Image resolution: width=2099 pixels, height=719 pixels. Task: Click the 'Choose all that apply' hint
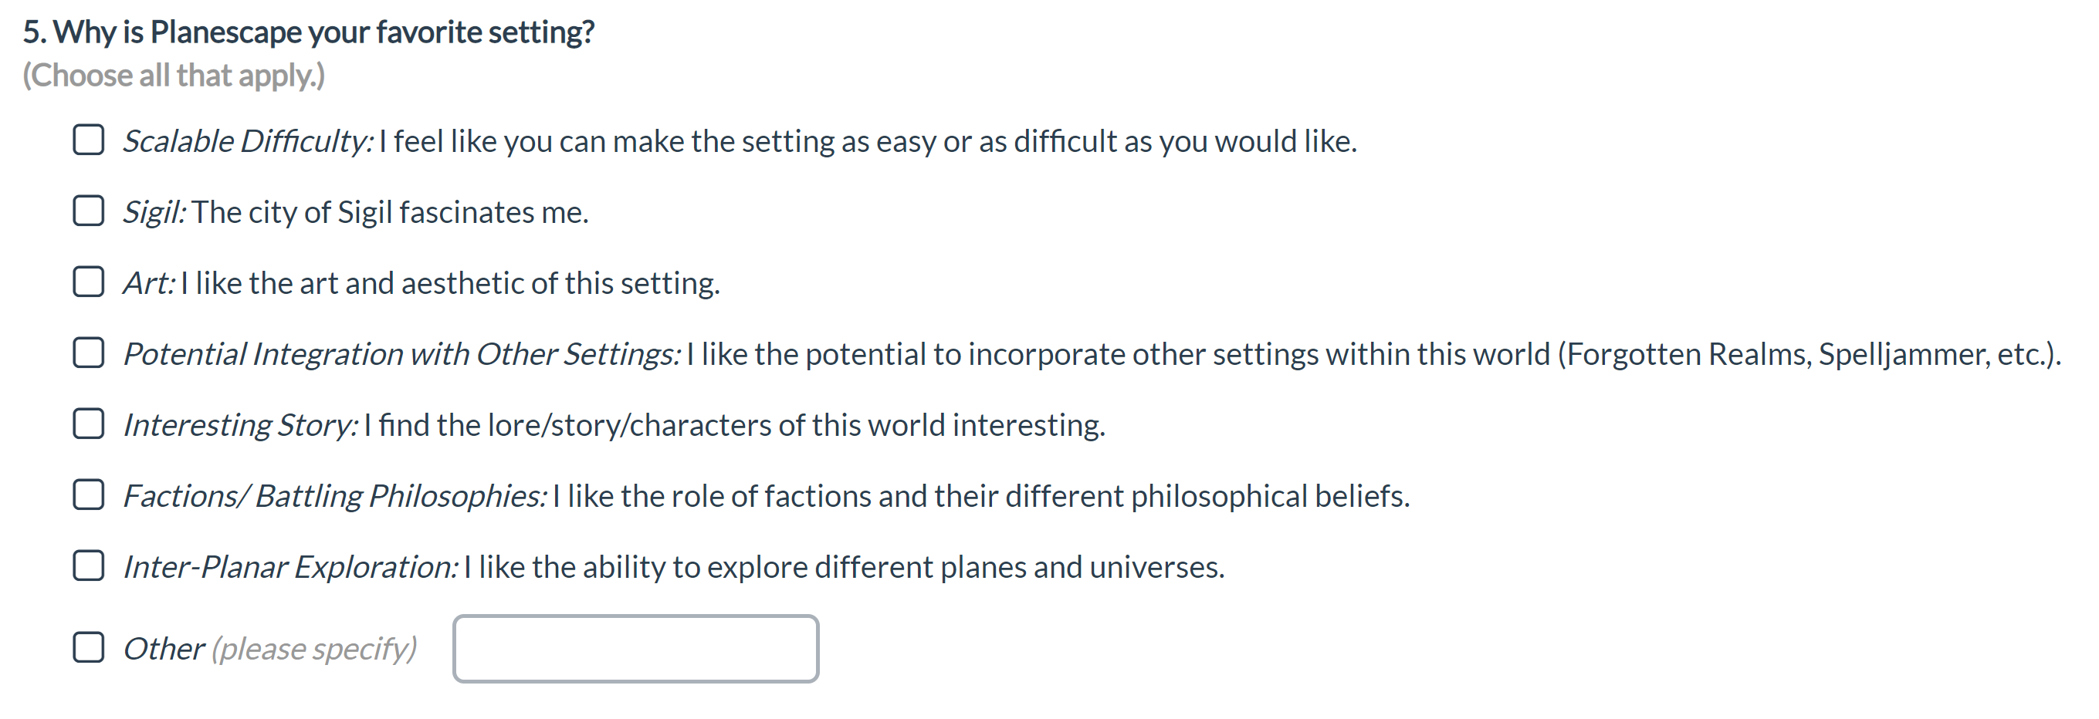[174, 75]
